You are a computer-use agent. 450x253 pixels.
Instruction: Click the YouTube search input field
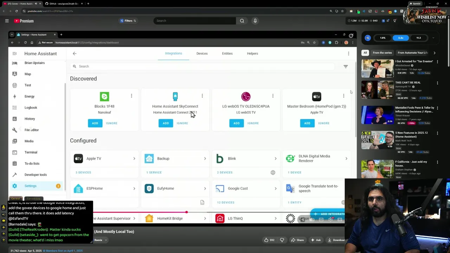point(195,21)
